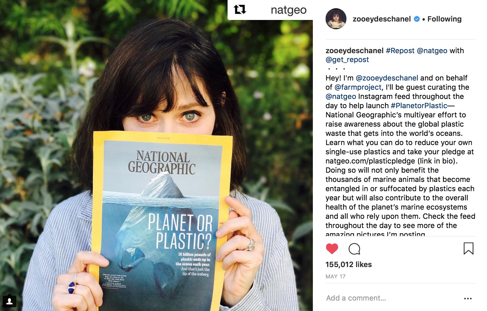Toggle the Following button
Viewport: 487px width, 311px height.
[x=444, y=19]
